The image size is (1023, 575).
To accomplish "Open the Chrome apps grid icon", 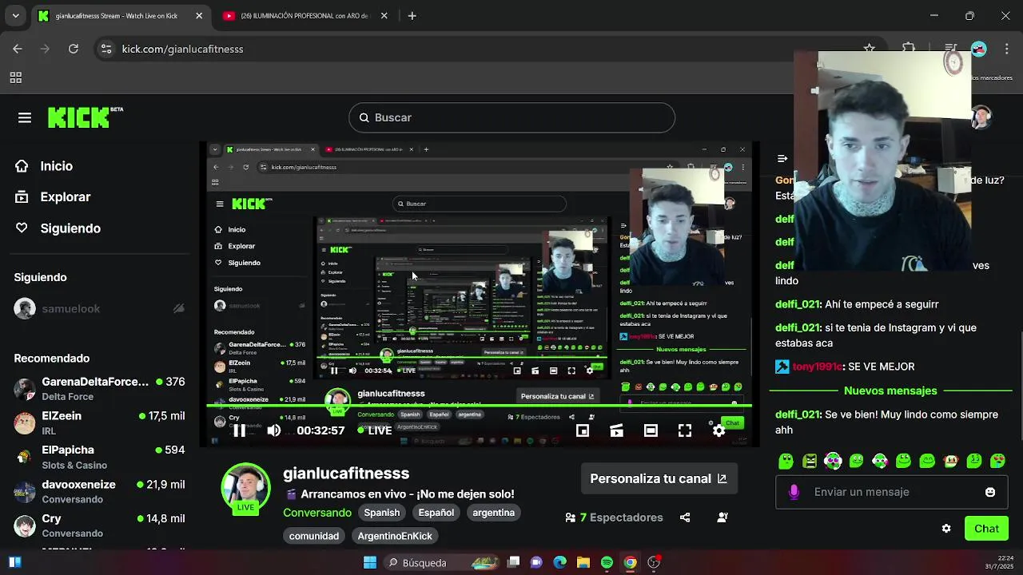I will pos(15,77).
